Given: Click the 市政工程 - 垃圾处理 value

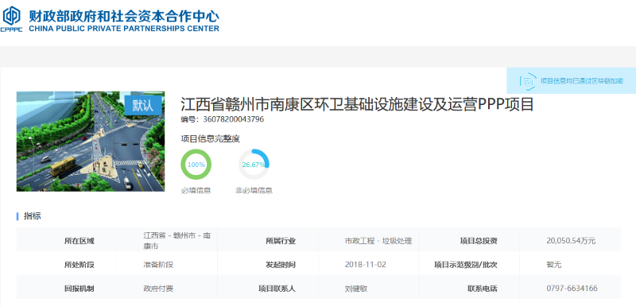Looking at the screenshot, I should [x=378, y=240].
